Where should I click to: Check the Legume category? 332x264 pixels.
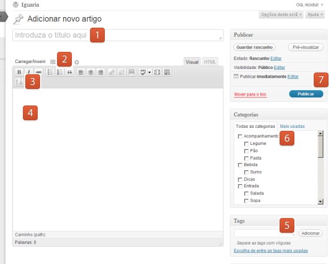(246, 144)
